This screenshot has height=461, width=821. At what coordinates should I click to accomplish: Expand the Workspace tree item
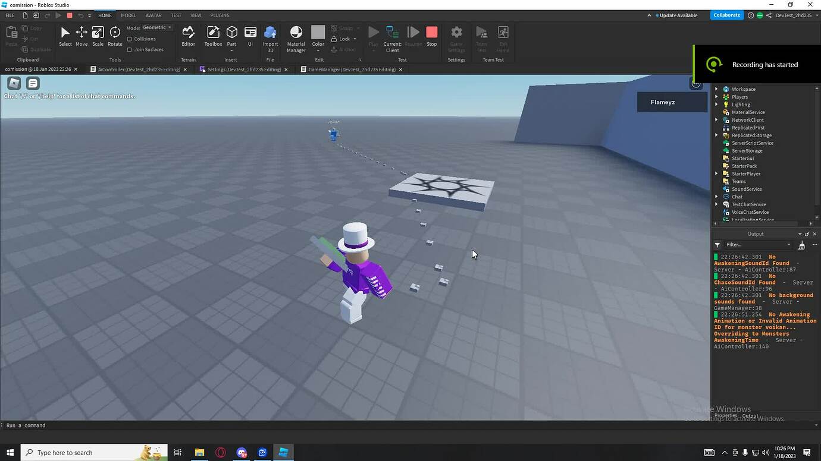click(x=716, y=89)
